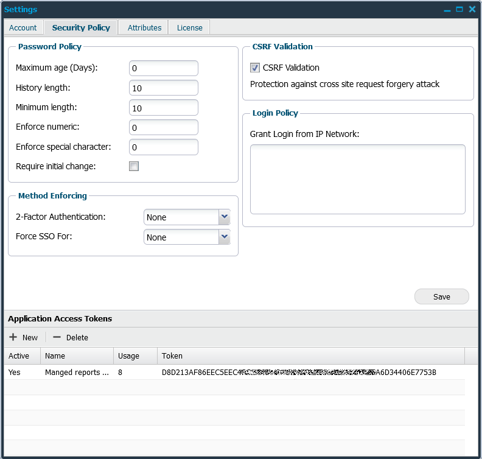Minimize the Settings window
482x459 pixels.
pyautogui.click(x=447, y=10)
